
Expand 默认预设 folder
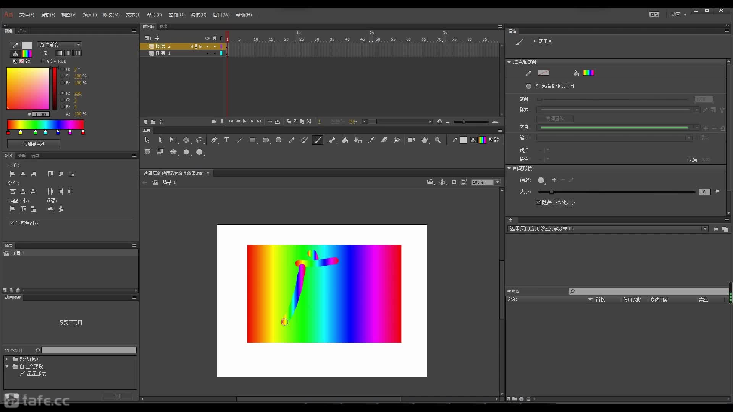7,359
